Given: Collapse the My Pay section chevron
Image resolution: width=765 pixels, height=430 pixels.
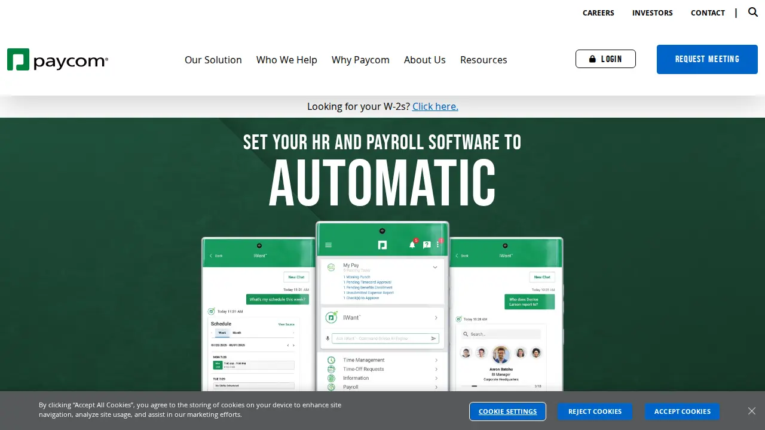Looking at the screenshot, I should pos(435,268).
